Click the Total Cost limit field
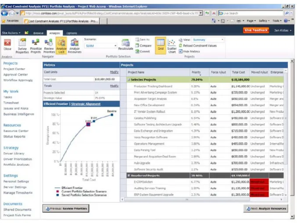This screenshot has width=297, height=223. click(107, 79)
